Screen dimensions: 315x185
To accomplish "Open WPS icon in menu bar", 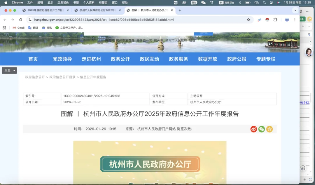I will coord(176,3).
